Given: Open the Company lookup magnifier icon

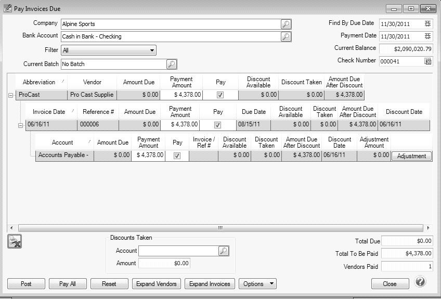Looking at the screenshot, I should (x=286, y=24).
